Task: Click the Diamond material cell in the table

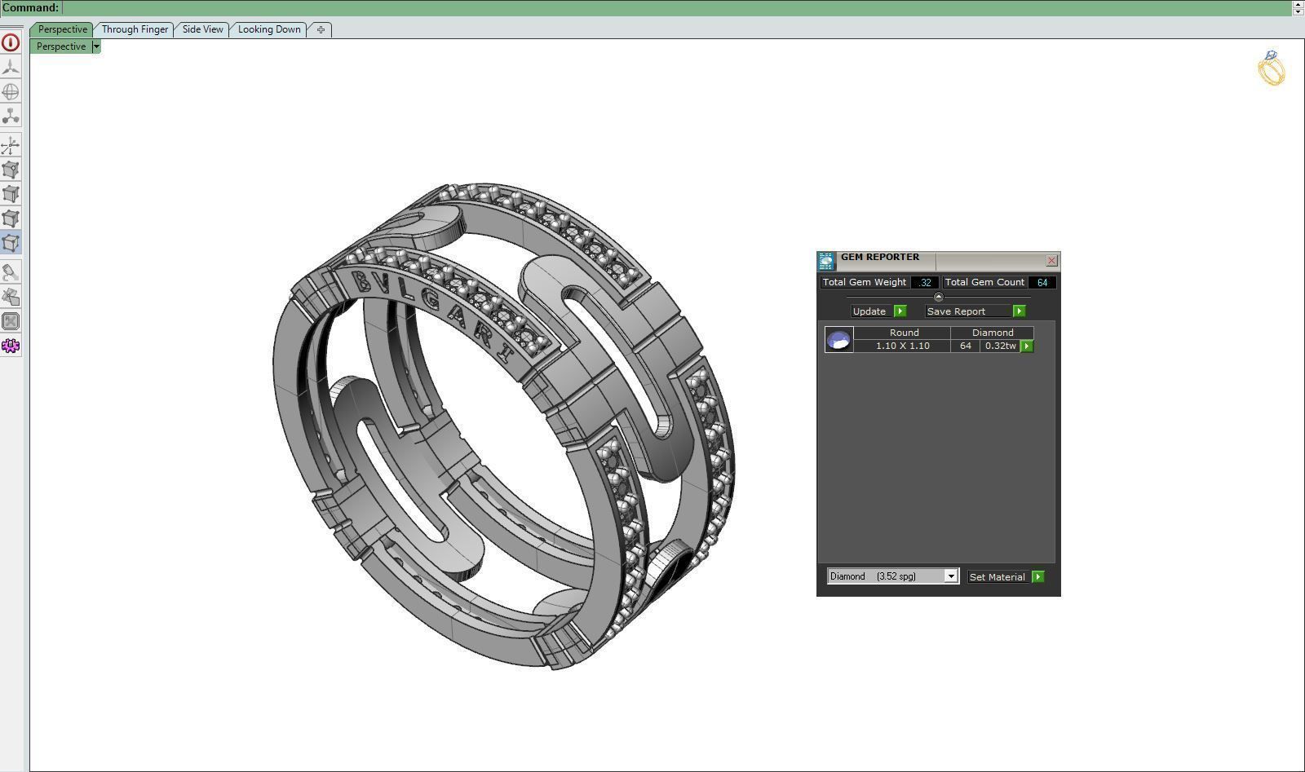Action: click(x=993, y=333)
